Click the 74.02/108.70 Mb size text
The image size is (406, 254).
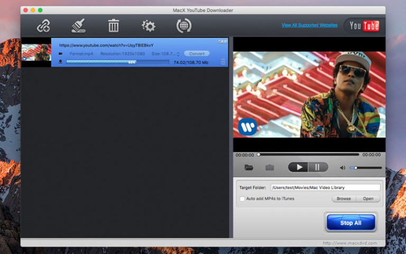pyautogui.click(x=191, y=62)
